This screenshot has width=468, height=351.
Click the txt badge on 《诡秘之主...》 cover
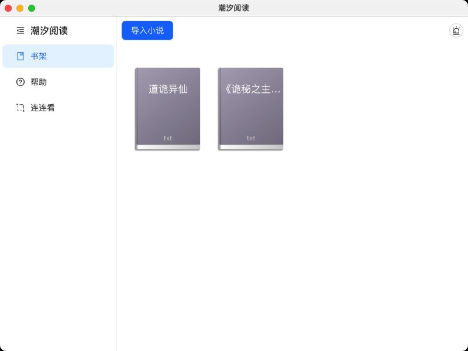[x=251, y=138]
